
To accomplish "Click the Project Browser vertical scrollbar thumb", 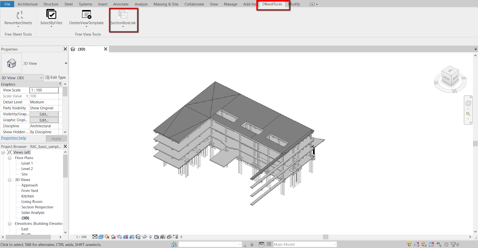I will [65, 166].
